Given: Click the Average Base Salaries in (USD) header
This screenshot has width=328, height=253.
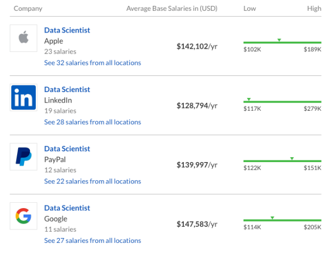Looking at the screenshot, I should coord(171,9).
